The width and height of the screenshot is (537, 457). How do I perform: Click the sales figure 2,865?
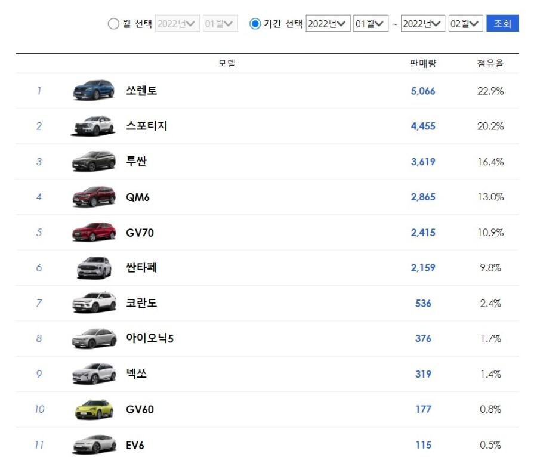click(x=423, y=197)
